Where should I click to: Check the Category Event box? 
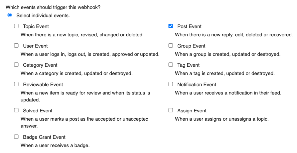click(x=16, y=65)
